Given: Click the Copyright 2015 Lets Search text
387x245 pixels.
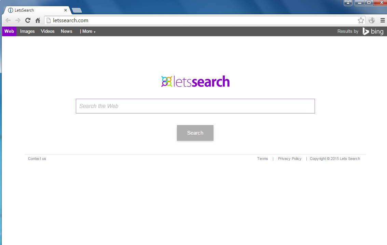Looking at the screenshot, I should [x=335, y=159].
